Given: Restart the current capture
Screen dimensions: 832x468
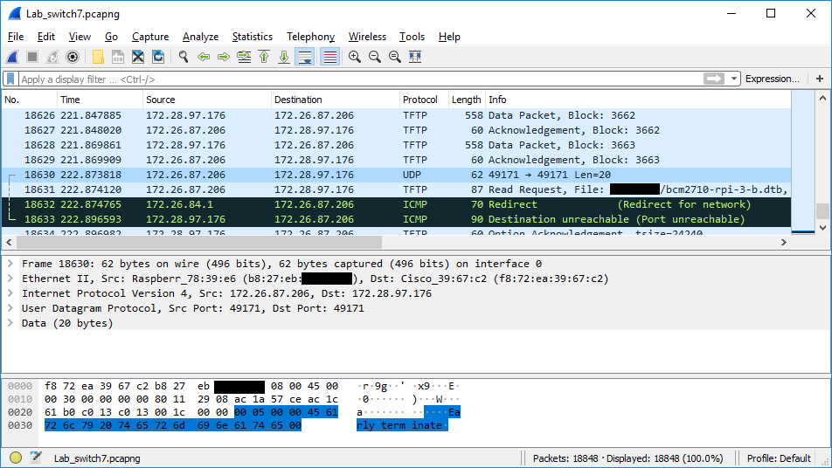Looking at the screenshot, I should point(52,57).
